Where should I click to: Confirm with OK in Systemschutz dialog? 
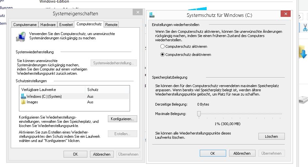(213, 153)
